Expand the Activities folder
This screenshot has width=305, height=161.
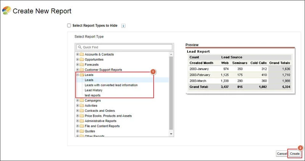point(78,105)
